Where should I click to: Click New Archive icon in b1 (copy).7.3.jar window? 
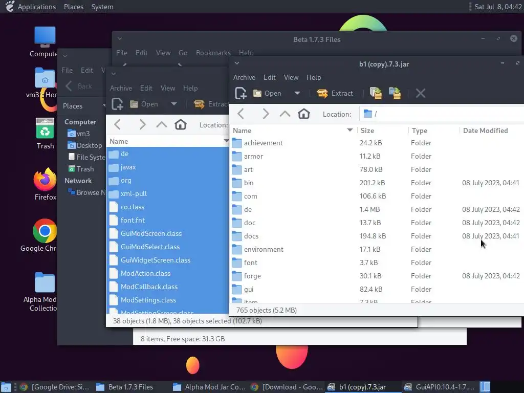point(241,93)
